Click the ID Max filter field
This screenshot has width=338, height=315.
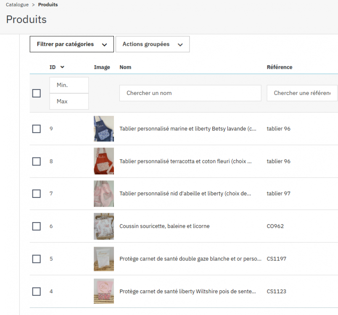click(x=69, y=101)
